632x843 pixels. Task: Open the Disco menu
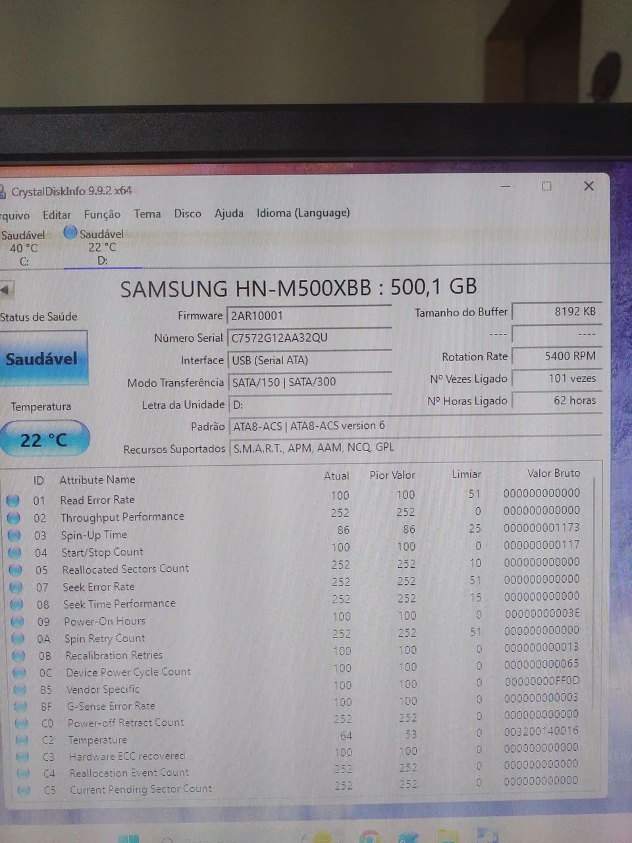188,213
